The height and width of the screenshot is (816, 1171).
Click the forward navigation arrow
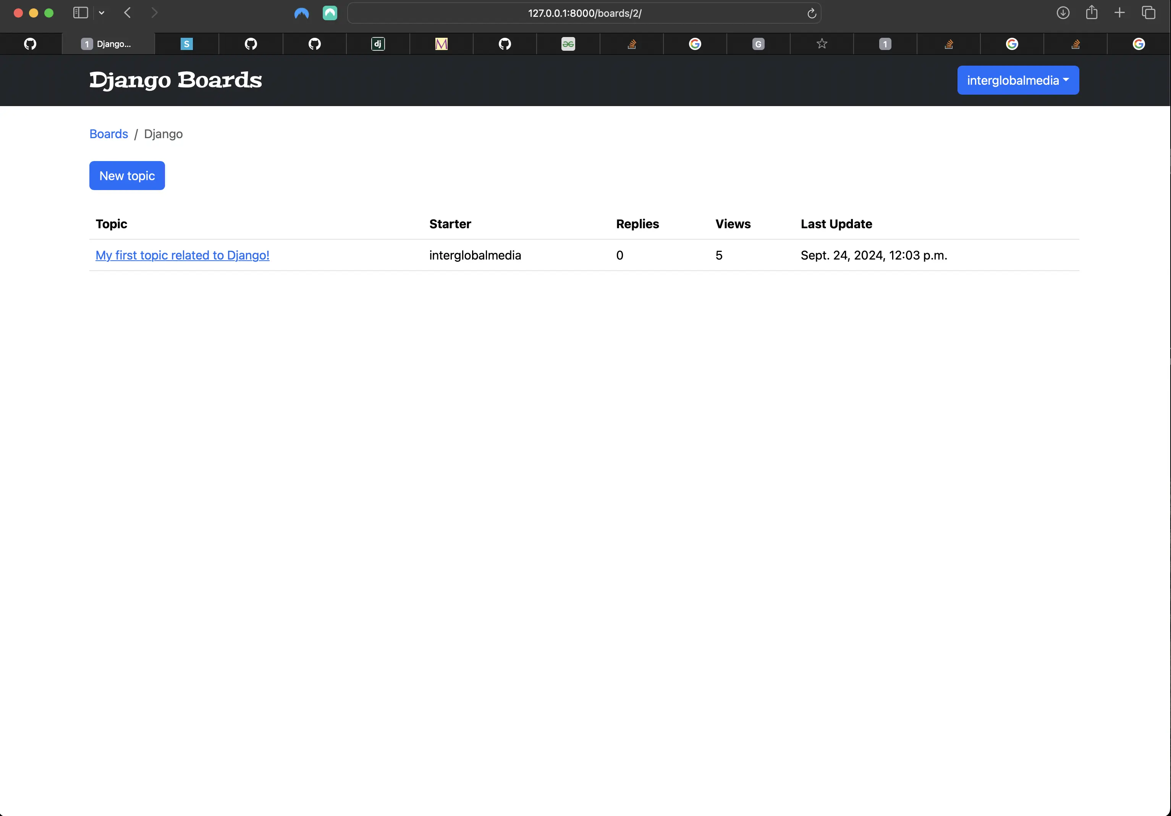(x=154, y=13)
